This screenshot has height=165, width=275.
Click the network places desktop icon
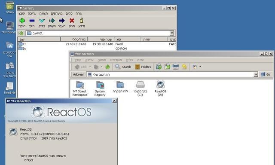click(9, 70)
